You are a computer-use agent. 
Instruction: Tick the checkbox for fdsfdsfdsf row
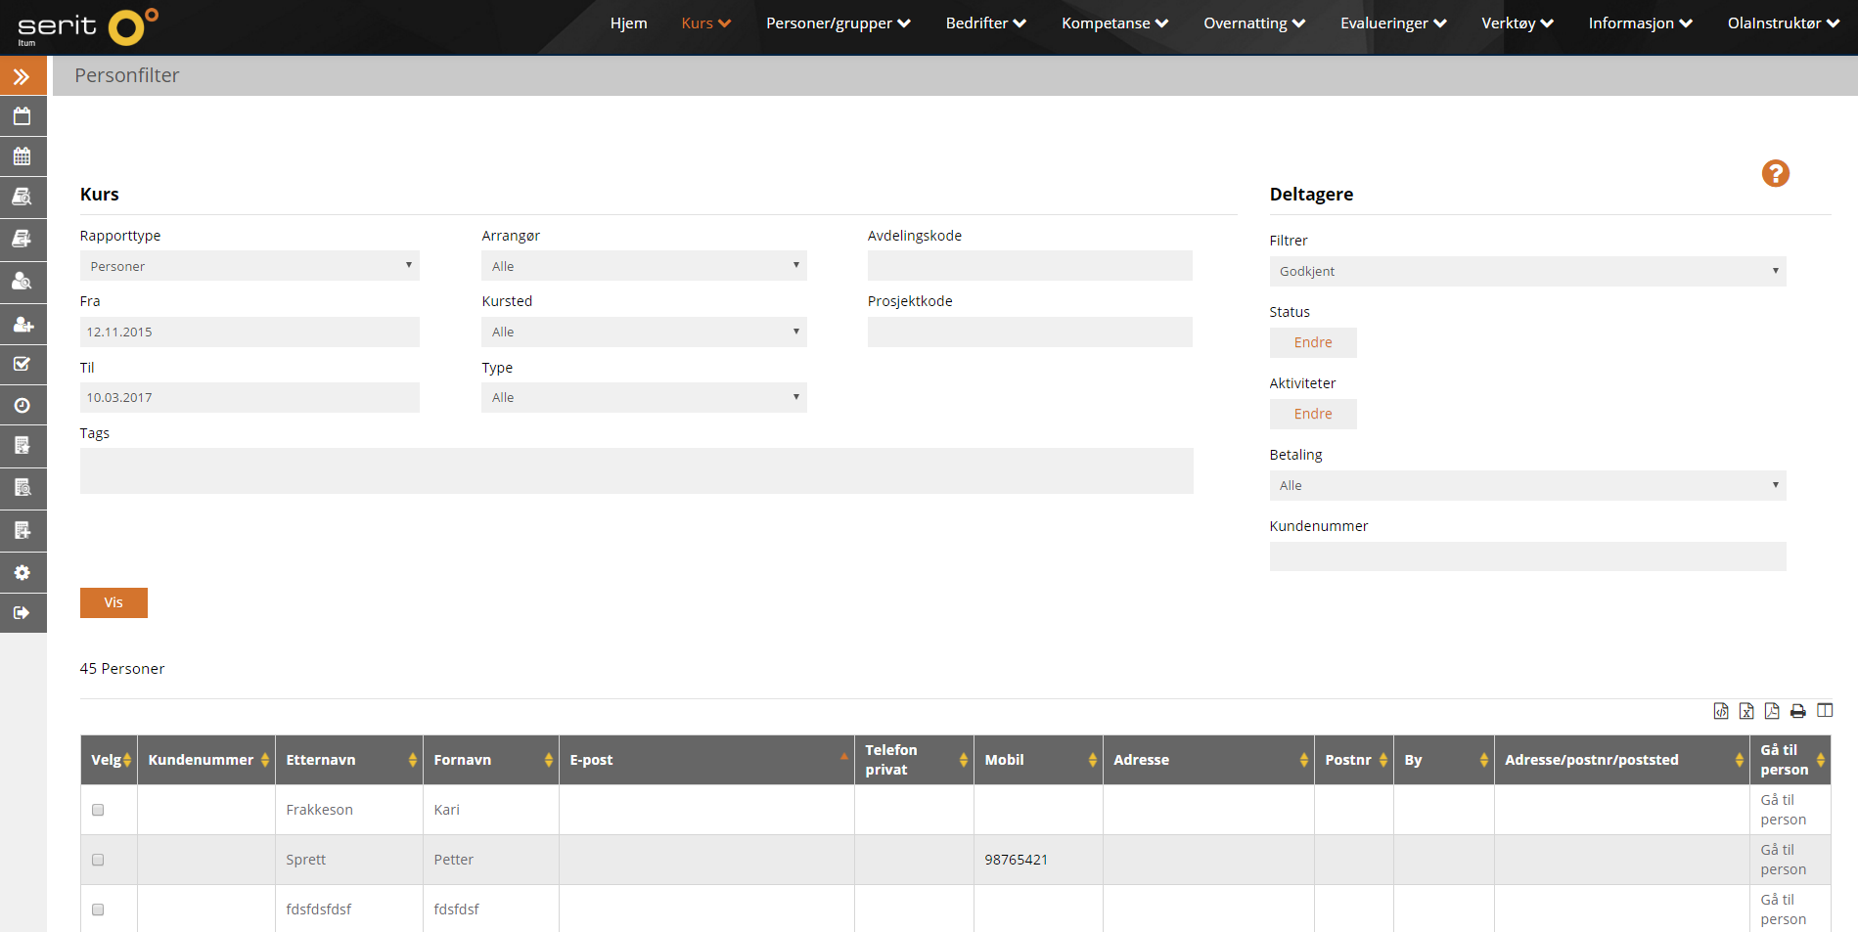pyautogui.click(x=98, y=910)
